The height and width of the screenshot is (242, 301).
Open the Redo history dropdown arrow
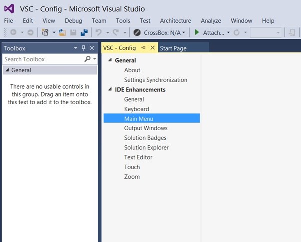(125, 33)
